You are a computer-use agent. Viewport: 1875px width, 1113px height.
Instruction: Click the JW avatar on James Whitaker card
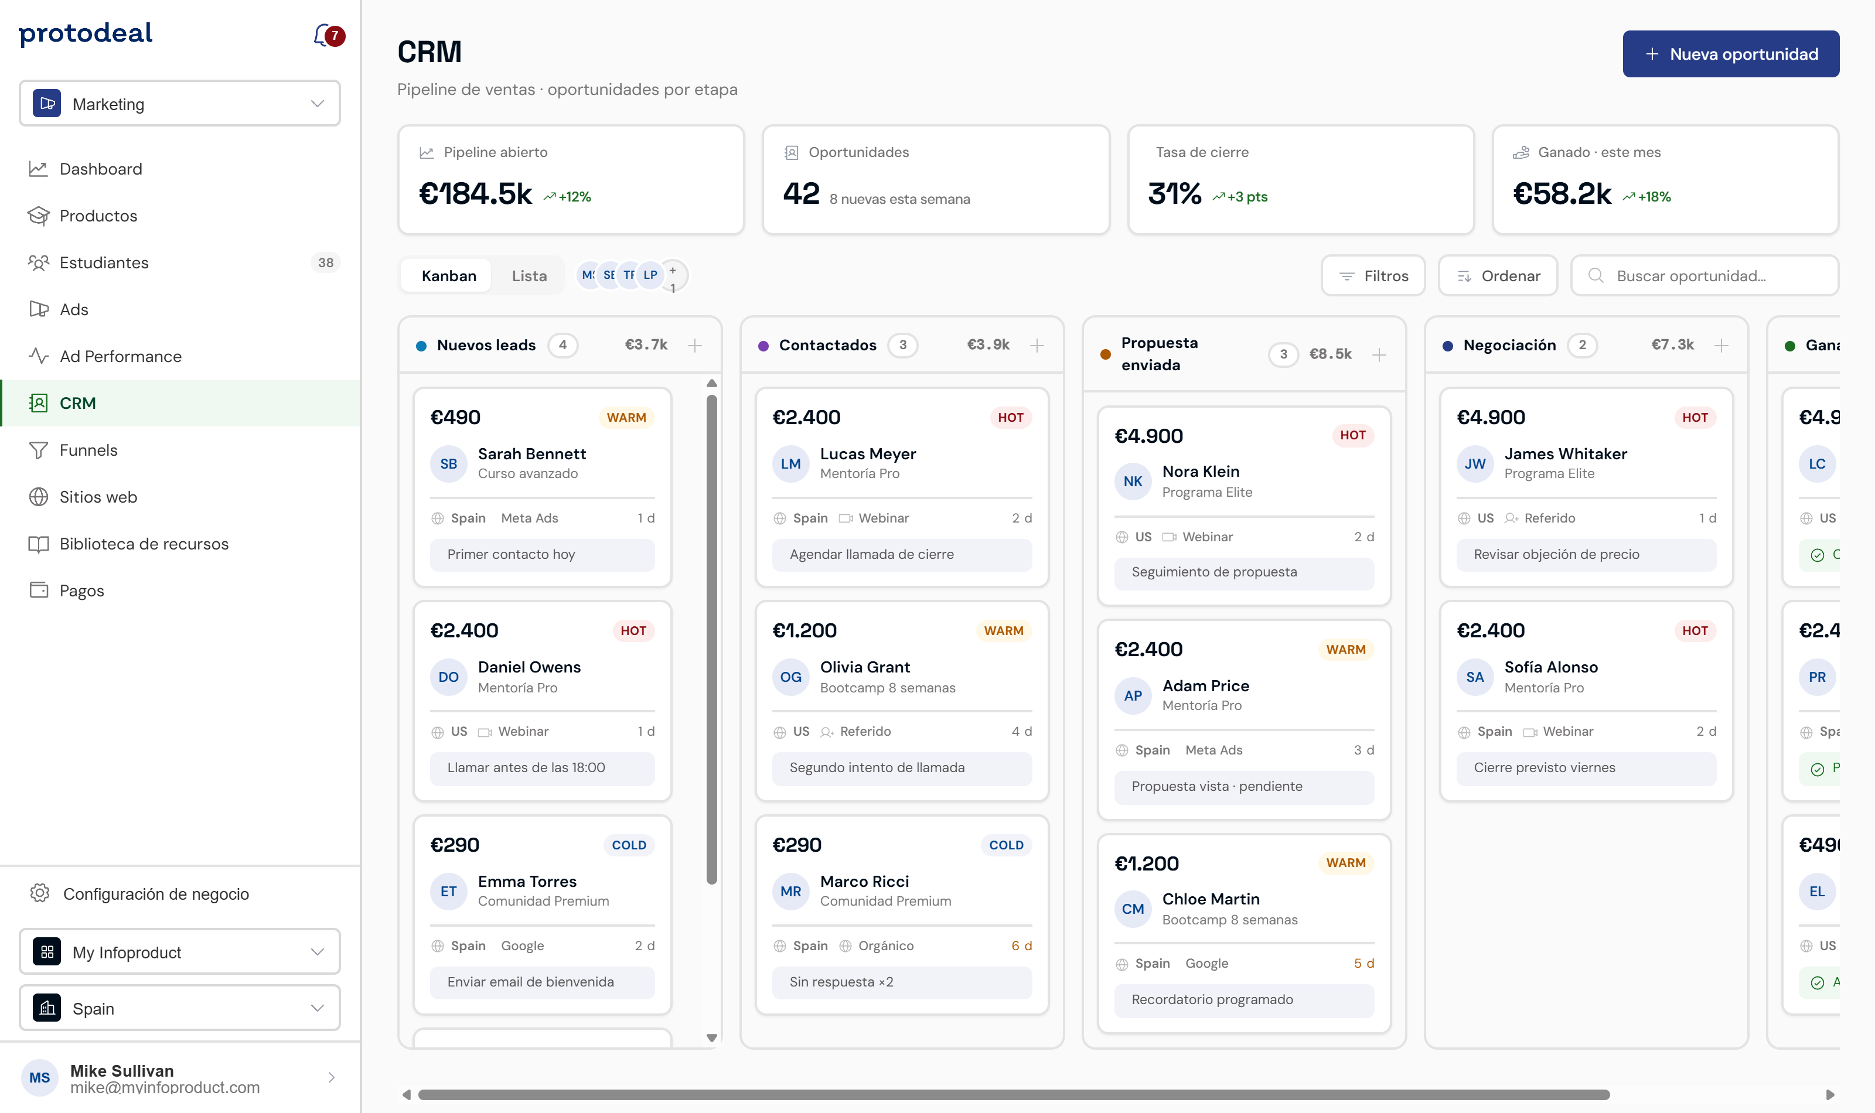point(1474,463)
